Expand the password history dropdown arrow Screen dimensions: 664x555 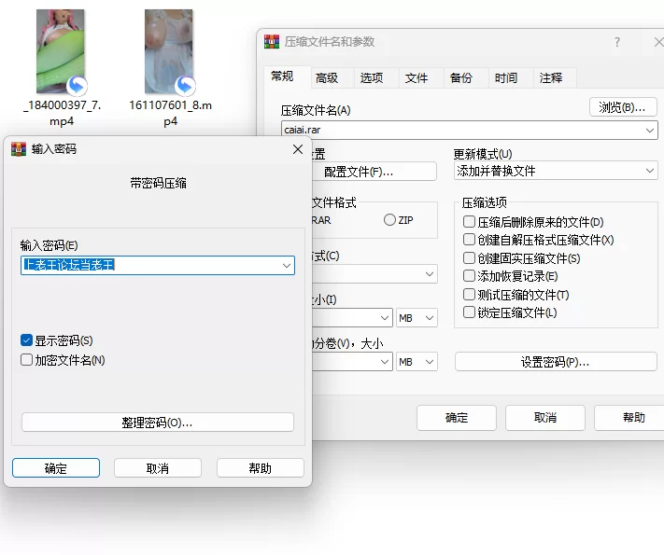(x=287, y=265)
